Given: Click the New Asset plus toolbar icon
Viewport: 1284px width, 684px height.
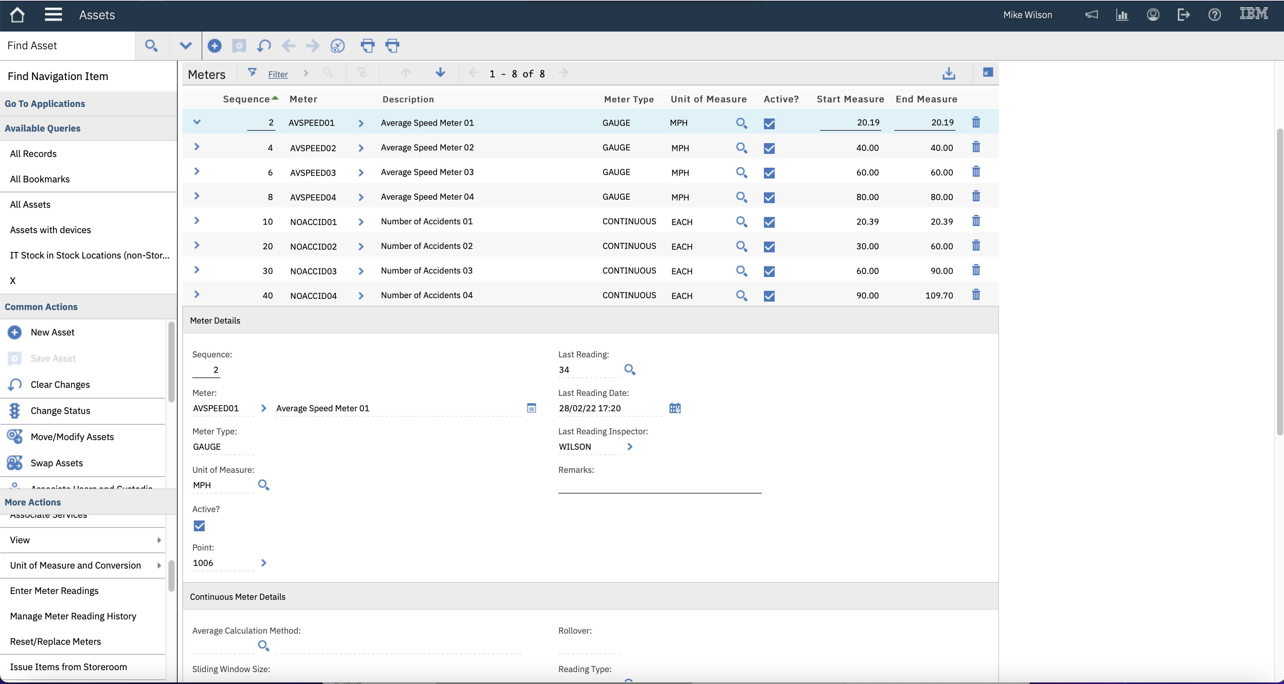Looking at the screenshot, I should (x=214, y=46).
